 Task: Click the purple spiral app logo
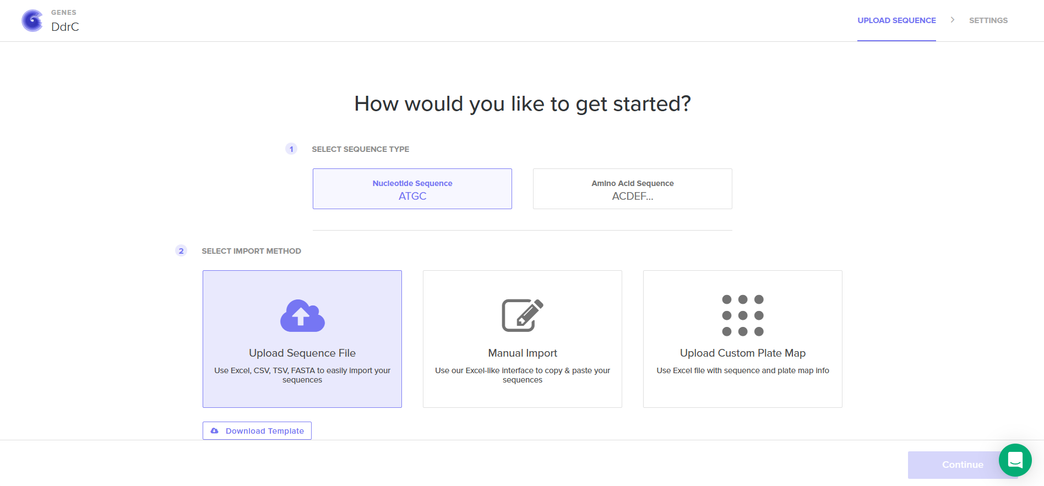(x=32, y=21)
